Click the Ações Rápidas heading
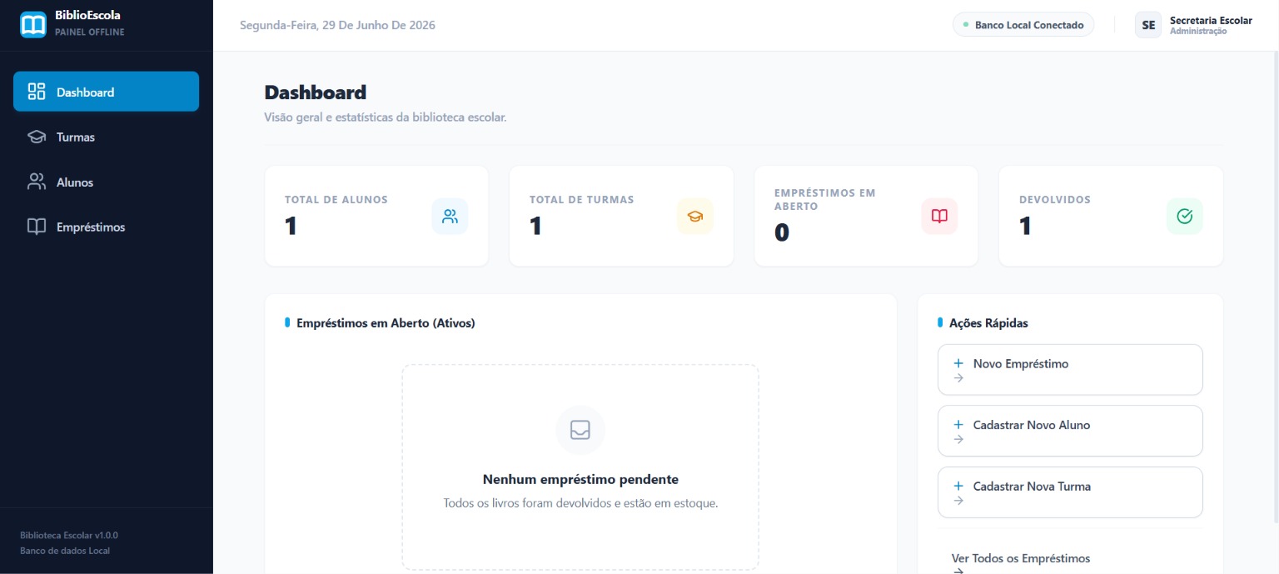 (x=988, y=323)
